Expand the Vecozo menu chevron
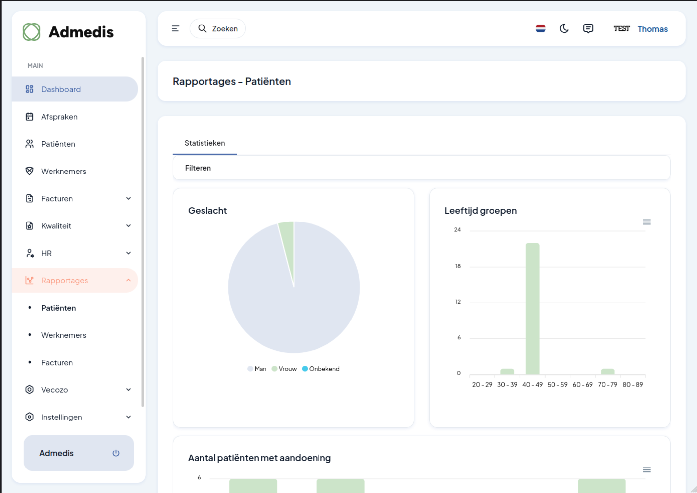The width and height of the screenshot is (697, 493). pos(128,390)
